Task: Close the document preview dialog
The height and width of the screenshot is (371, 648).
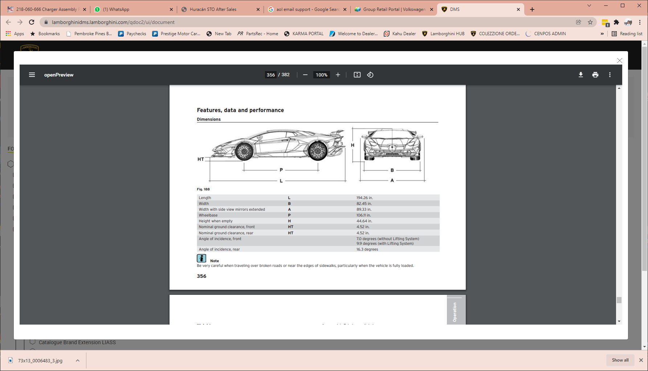Action: [x=620, y=61]
